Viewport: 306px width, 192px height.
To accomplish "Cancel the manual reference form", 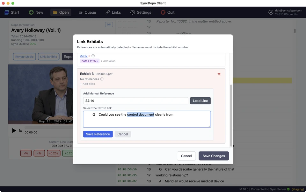I will [122, 134].
